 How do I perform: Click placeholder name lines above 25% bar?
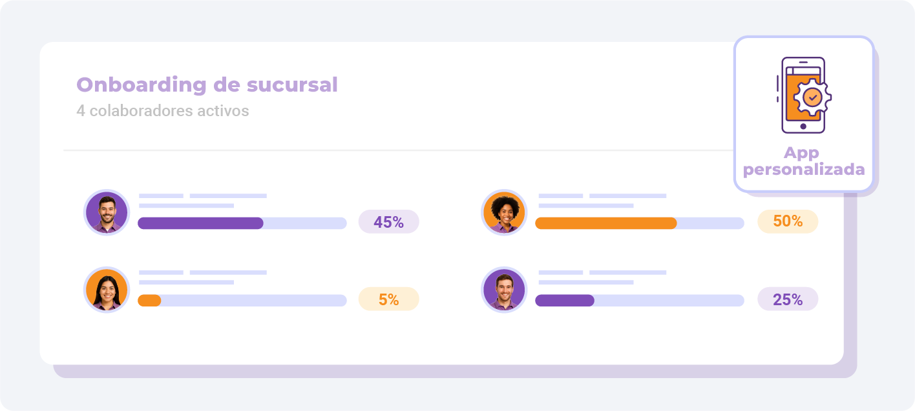(602, 277)
